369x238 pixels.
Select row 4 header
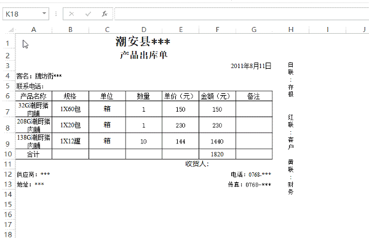(x=8, y=76)
